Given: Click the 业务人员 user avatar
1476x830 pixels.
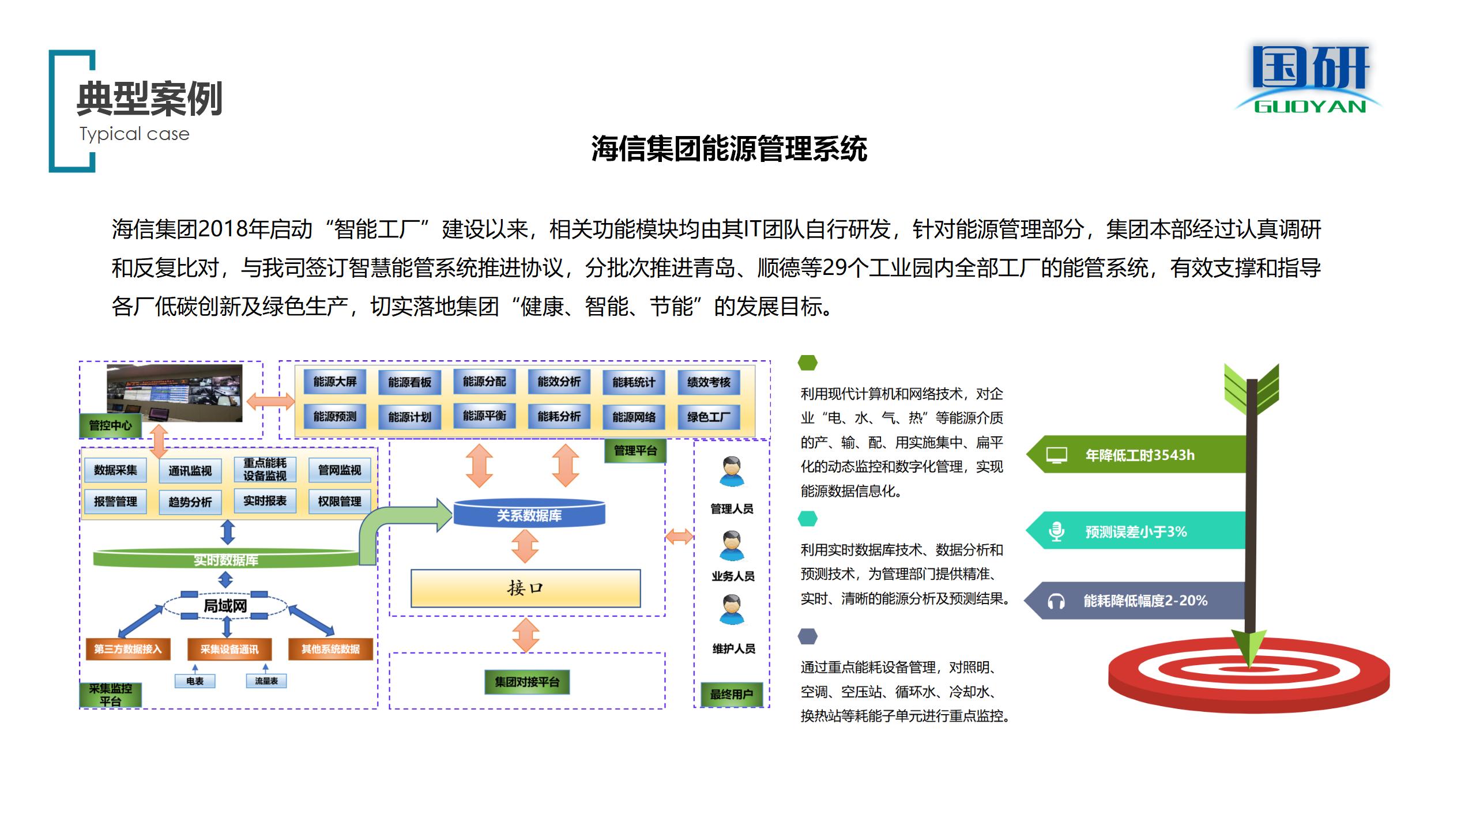Looking at the screenshot, I should pyautogui.click(x=732, y=546).
